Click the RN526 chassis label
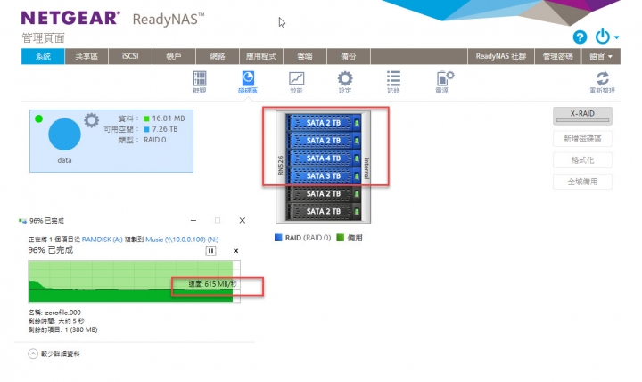The image size is (642, 382). point(281,166)
